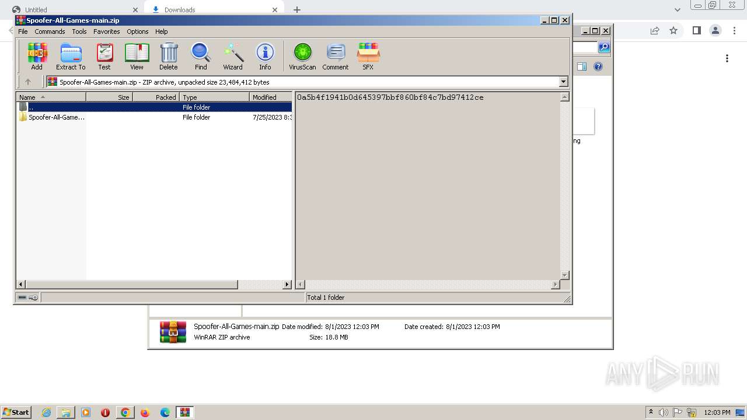The width and height of the screenshot is (747, 420).
Task: Select the parent folder '..' row
Action: click(154, 107)
